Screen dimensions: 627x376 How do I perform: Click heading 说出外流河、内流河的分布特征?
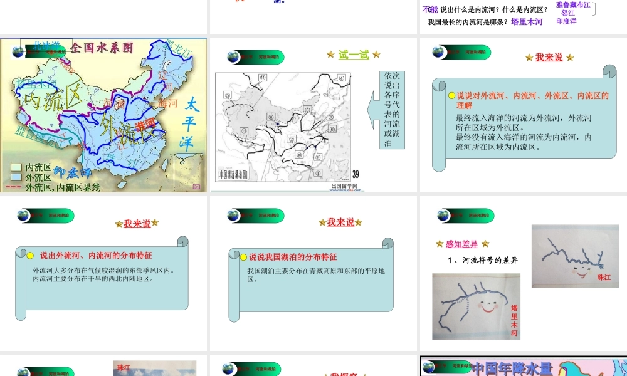[x=96, y=255]
